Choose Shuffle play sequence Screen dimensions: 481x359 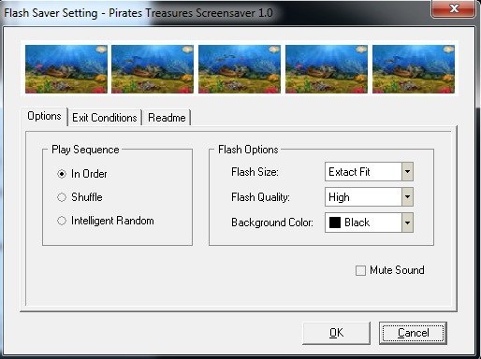pyautogui.click(x=62, y=197)
